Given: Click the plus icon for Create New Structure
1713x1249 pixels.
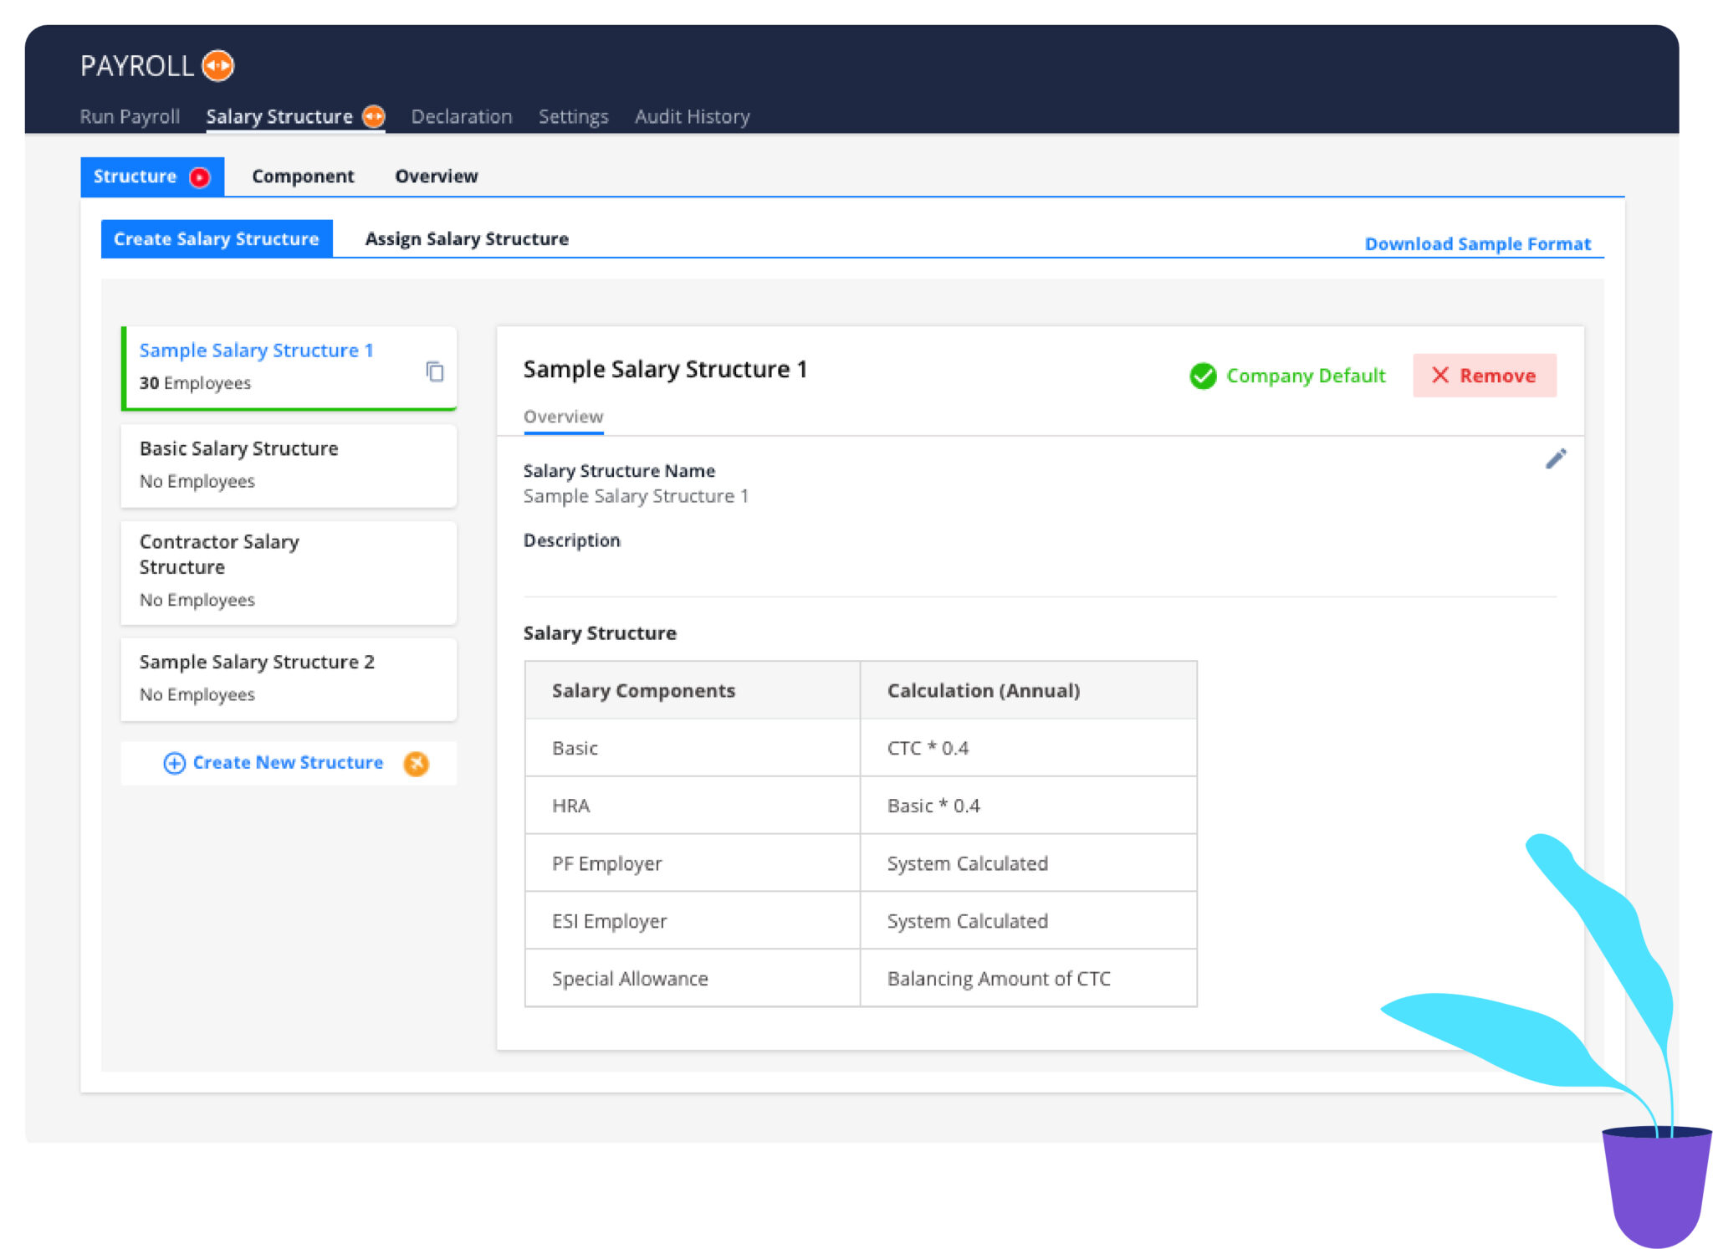Looking at the screenshot, I should [x=174, y=763].
